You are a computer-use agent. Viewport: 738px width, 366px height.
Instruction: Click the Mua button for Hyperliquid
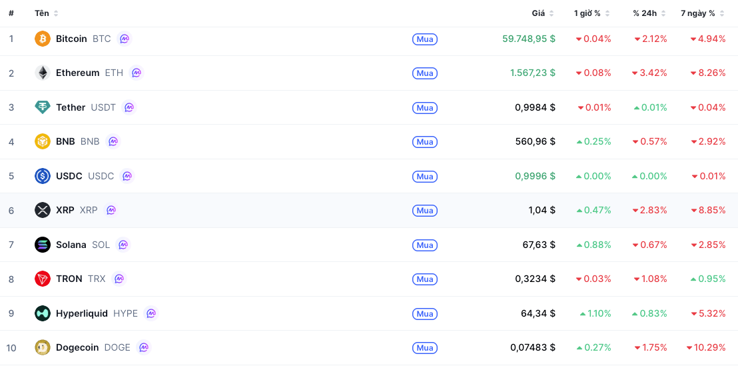425,314
